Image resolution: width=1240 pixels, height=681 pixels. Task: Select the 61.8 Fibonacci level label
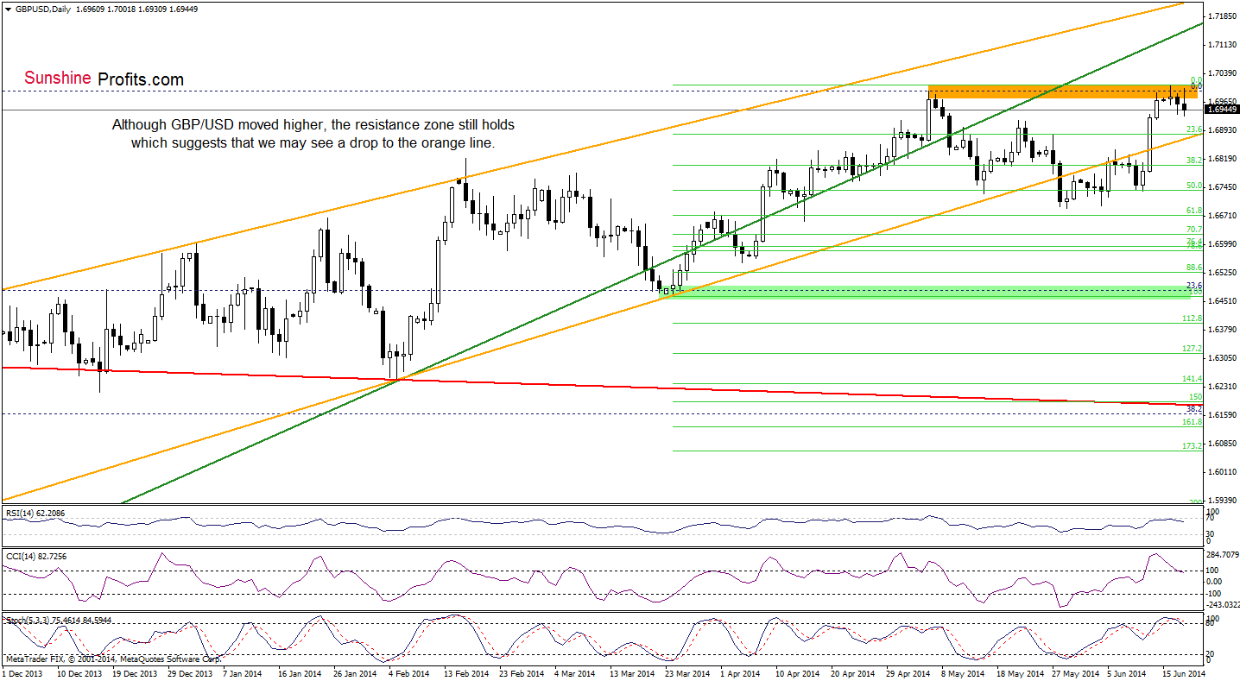[x=1194, y=210]
